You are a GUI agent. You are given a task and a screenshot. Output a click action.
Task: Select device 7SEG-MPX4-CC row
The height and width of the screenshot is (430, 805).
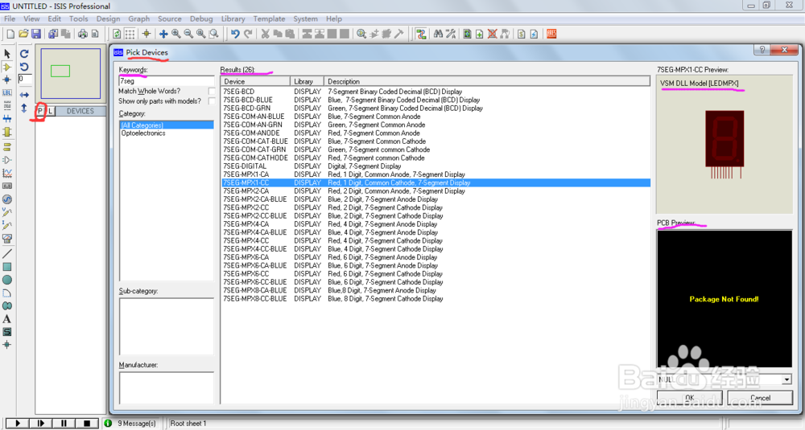(436, 241)
